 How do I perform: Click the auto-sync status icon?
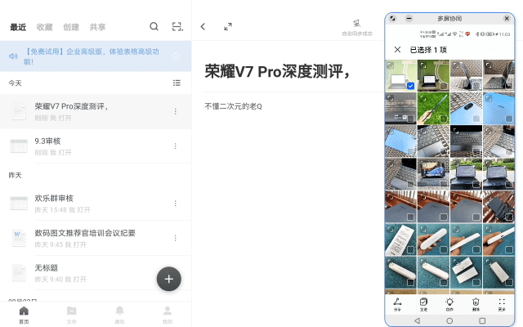coord(356,24)
